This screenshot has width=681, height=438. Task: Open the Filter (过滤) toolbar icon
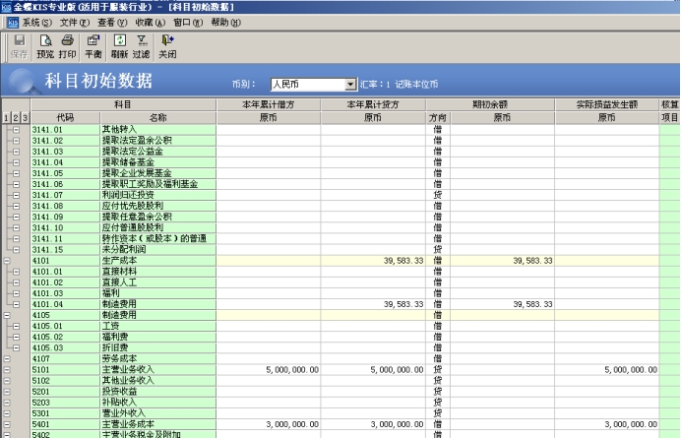pyautogui.click(x=141, y=46)
